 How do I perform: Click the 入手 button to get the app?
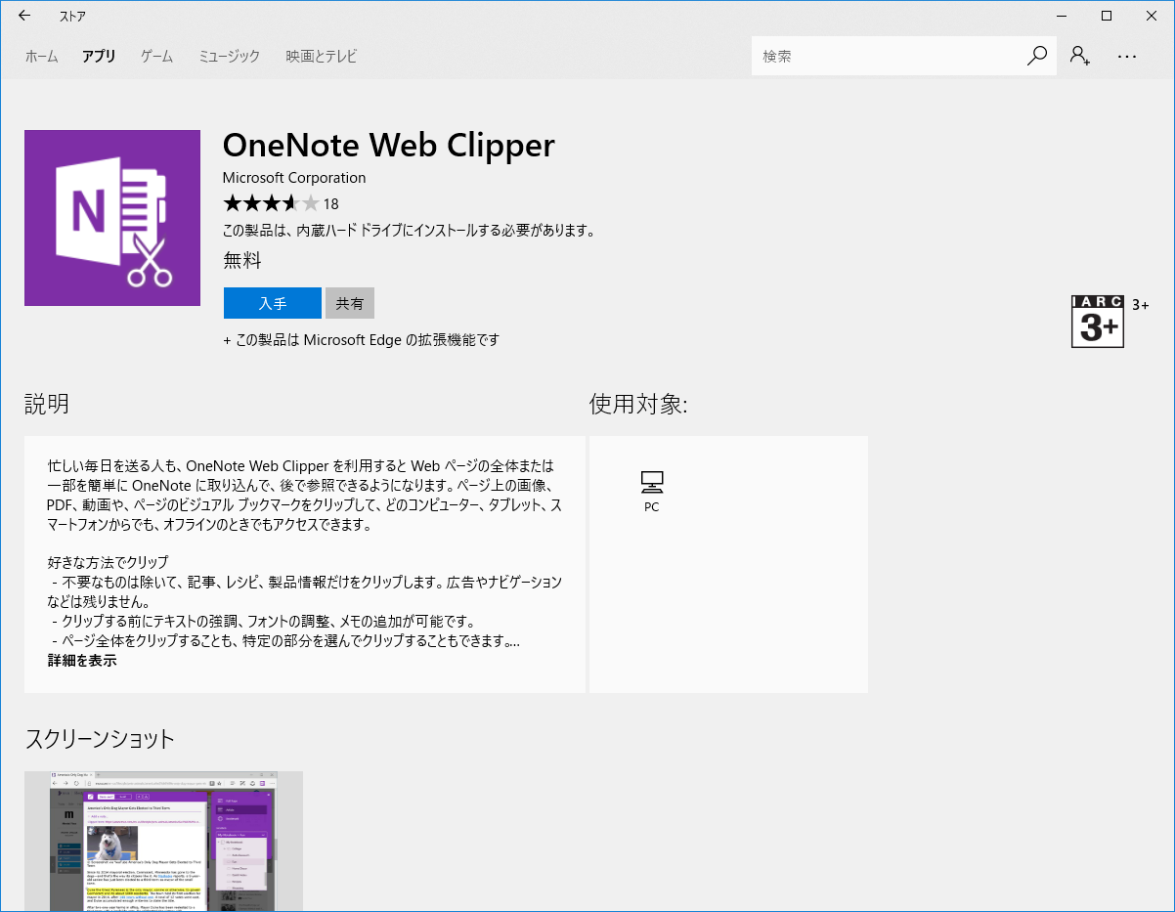click(x=272, y=303)
